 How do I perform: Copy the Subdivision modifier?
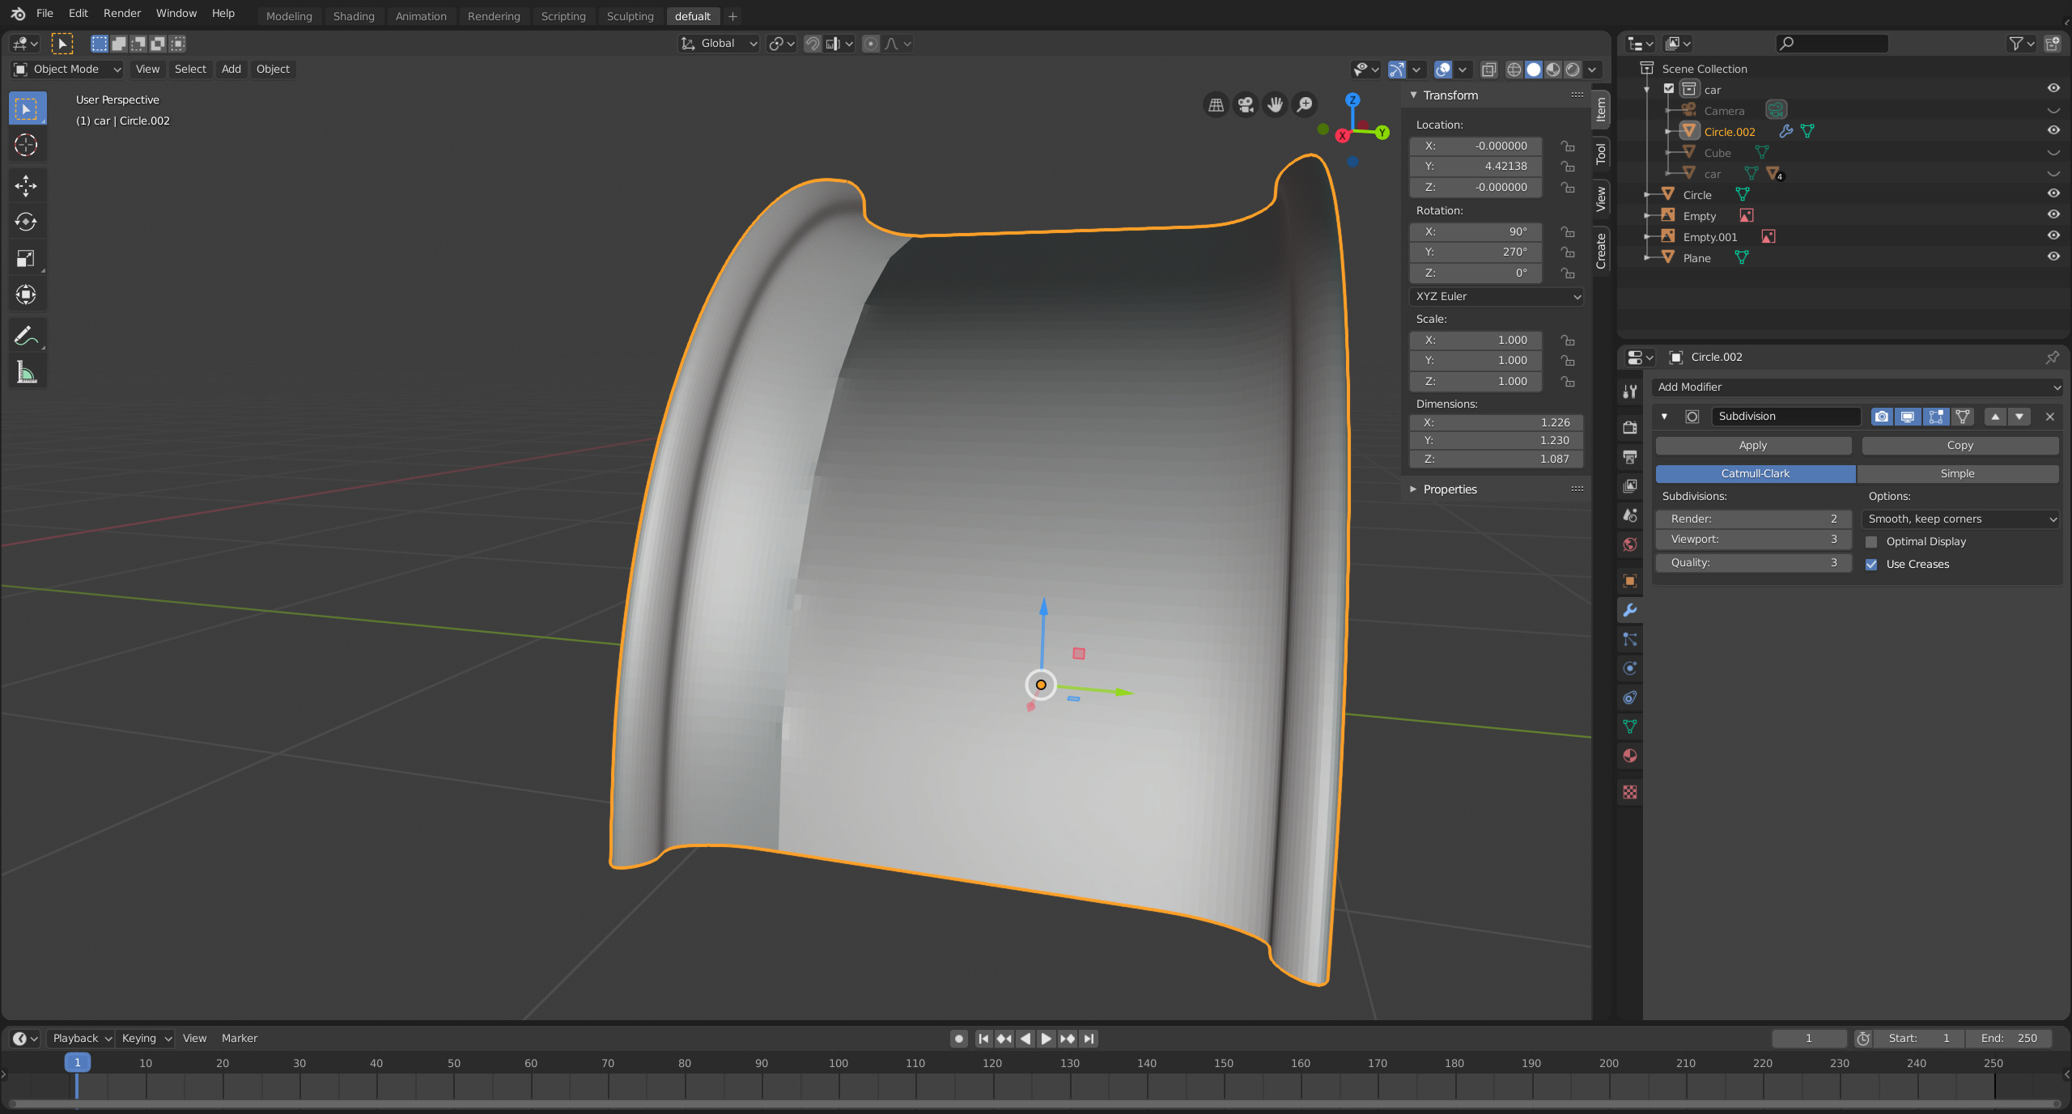(1960, 446)
